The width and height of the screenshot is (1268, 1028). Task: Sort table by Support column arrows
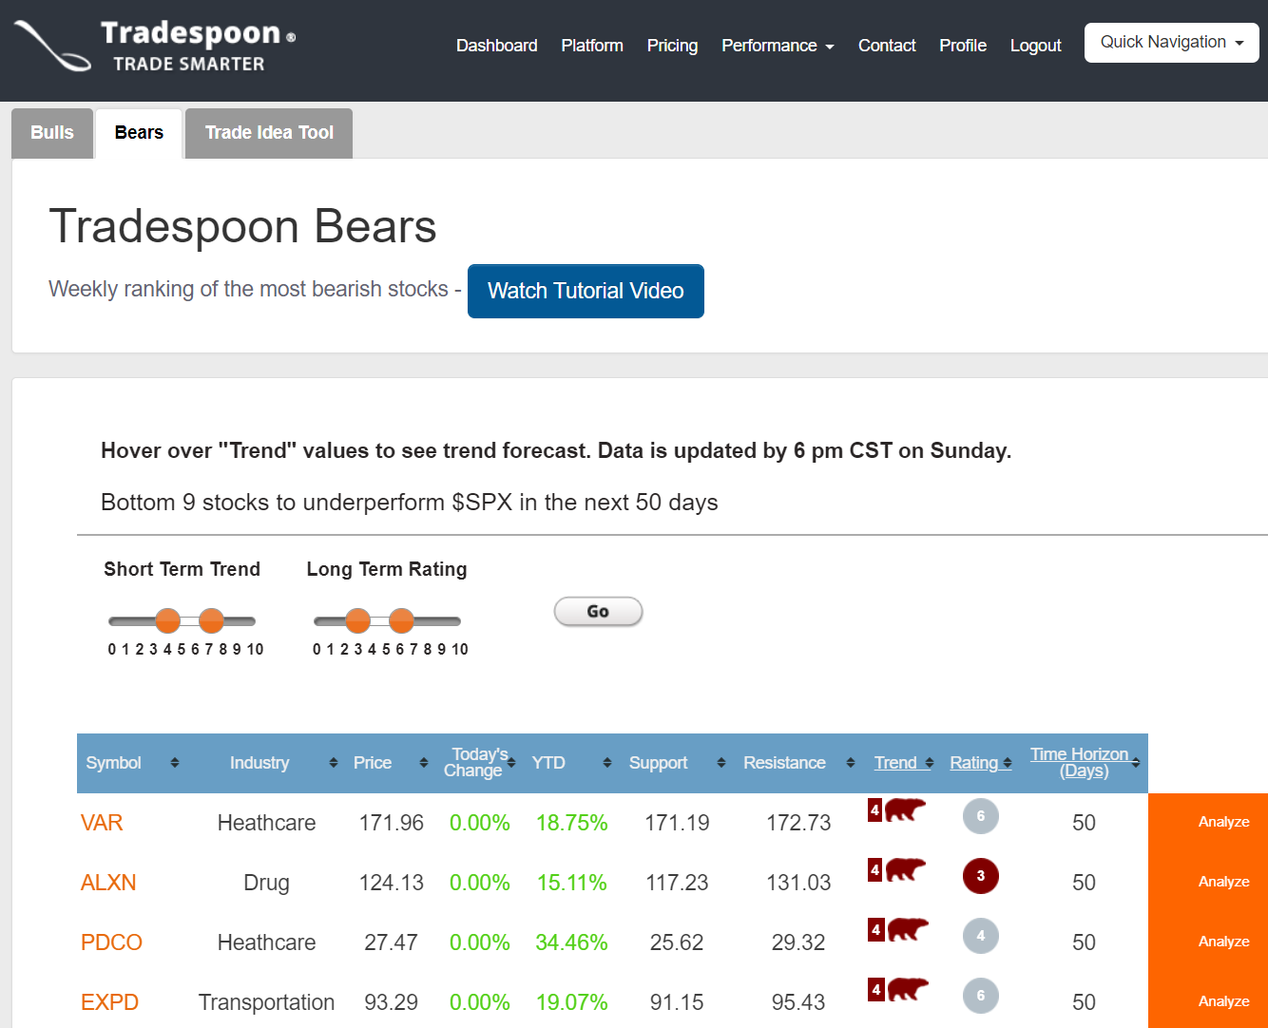pyautogui.click(x=721, y=762)
